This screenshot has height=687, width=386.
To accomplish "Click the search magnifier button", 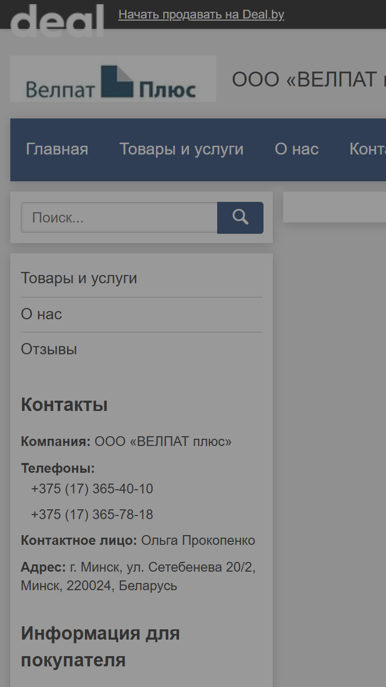I will (240, 217).
